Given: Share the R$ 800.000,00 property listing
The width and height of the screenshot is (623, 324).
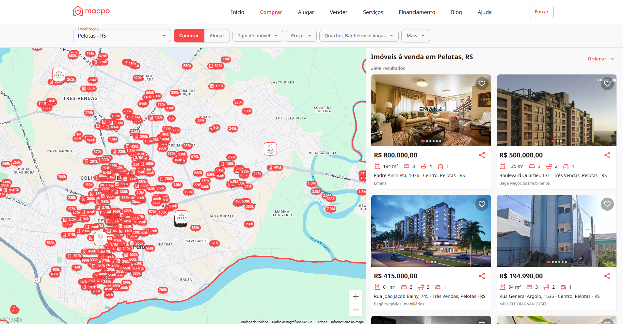Looking at the screenshot, I should coord(482,155).
